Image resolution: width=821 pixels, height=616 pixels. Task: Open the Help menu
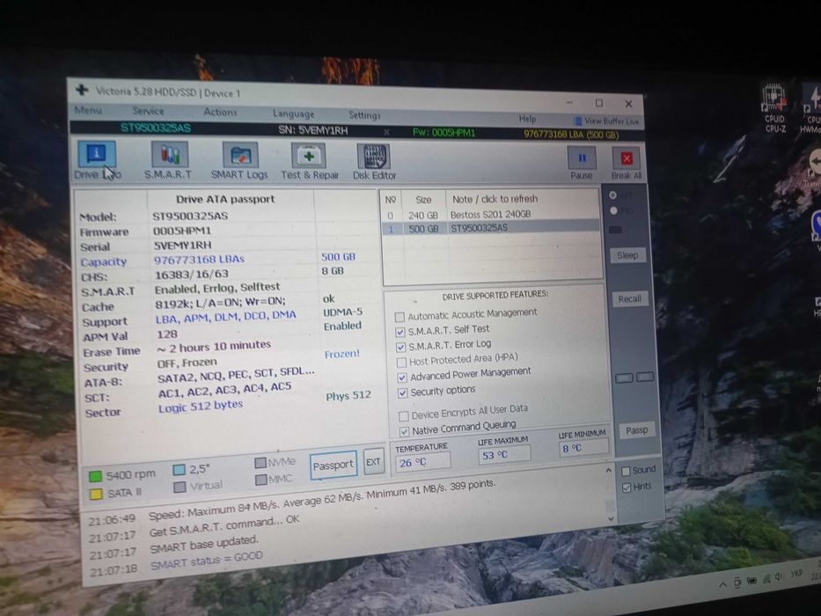click(527, 119)
